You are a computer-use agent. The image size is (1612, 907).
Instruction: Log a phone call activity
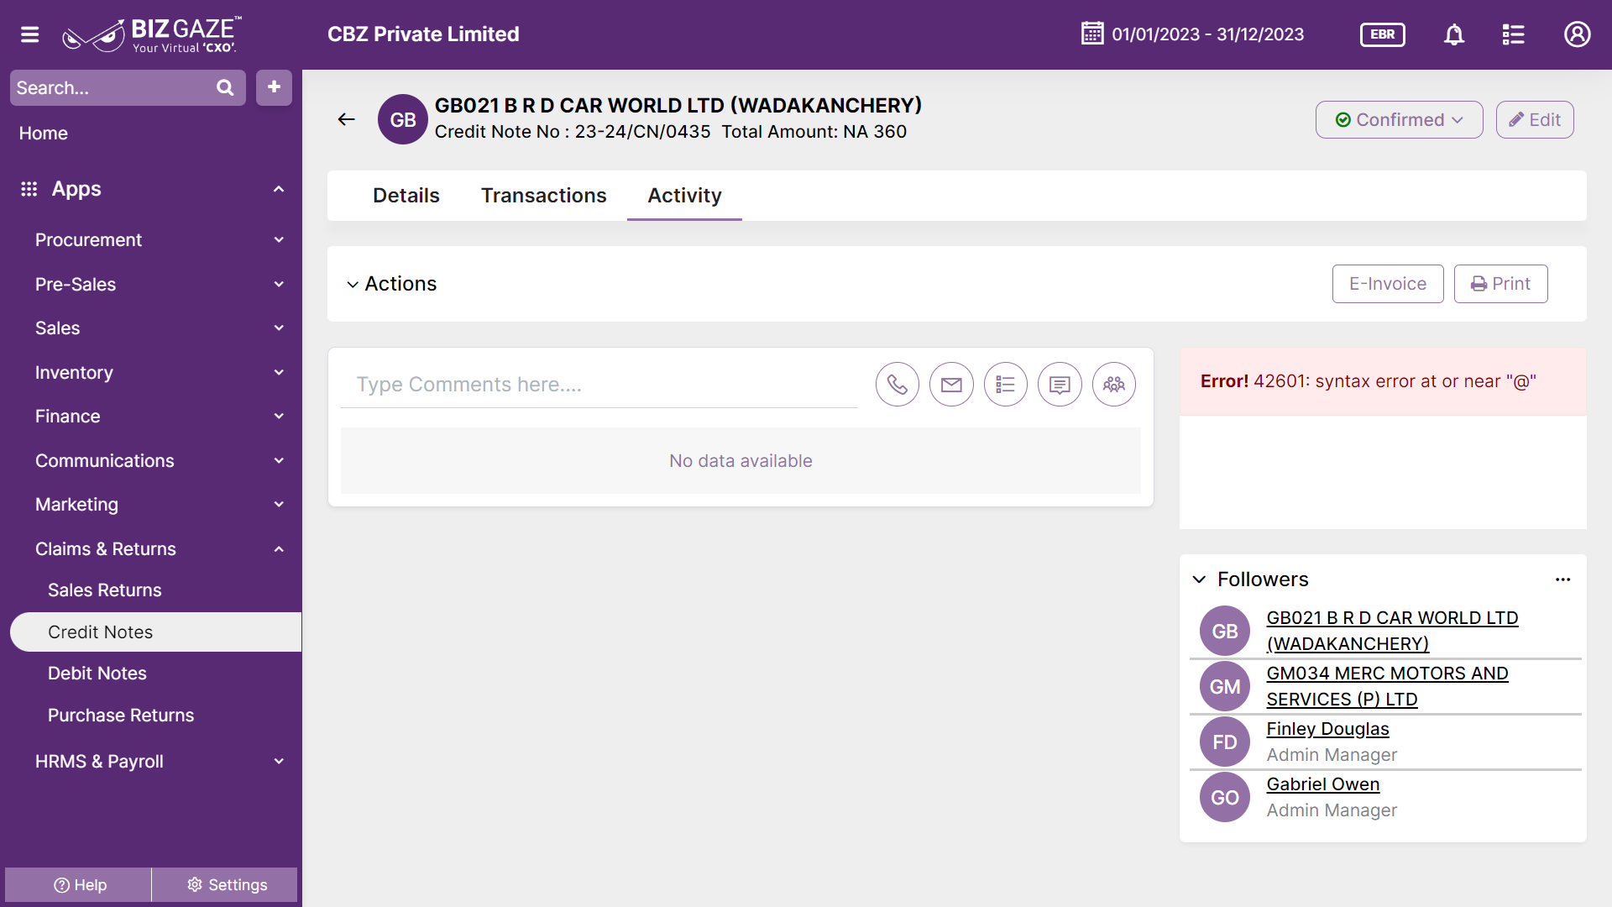click(x=898, y=385)
